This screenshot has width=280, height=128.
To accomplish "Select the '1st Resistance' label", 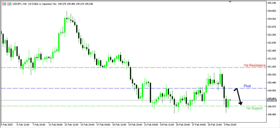I will [x=254, y=65].
